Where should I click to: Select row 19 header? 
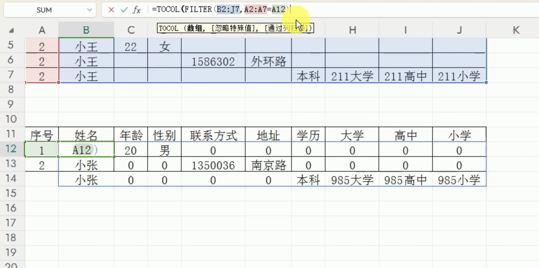pyautogui.click(x=12, y=252)
